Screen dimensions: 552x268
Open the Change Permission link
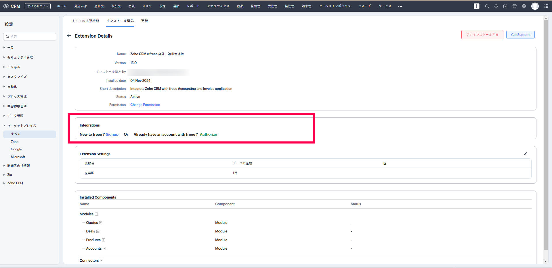pyautogui.click(x=145, y=105)
